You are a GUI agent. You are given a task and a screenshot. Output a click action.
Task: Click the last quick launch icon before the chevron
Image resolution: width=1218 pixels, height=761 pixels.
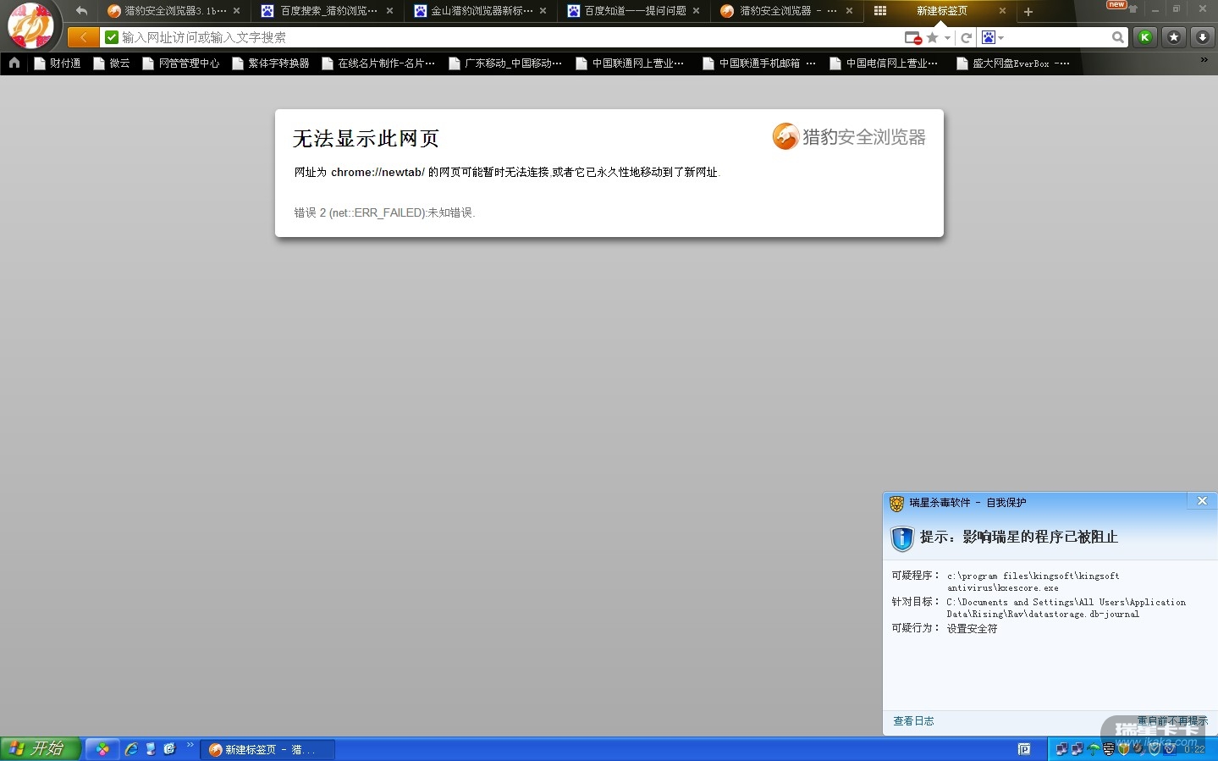tap(170, 749)
